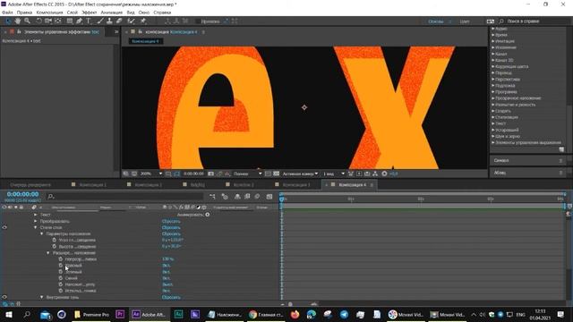Take a snapshot with the viewer camera icon
Viewport: 573px width, 322px height.
[211, 174]
